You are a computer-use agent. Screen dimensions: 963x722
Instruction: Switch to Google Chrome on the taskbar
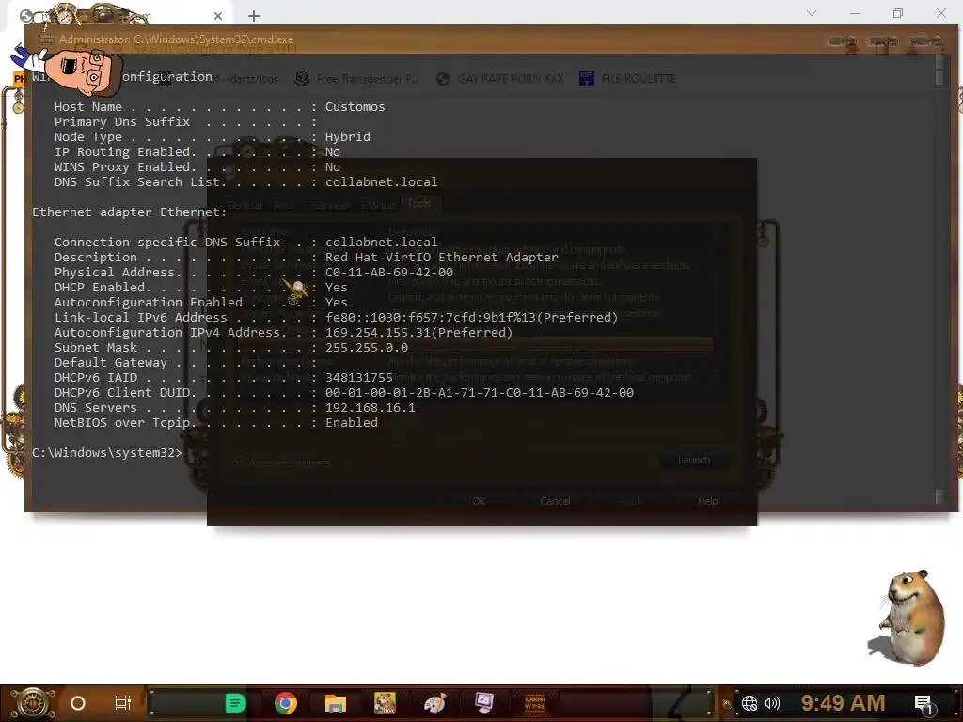click(286, 703)
